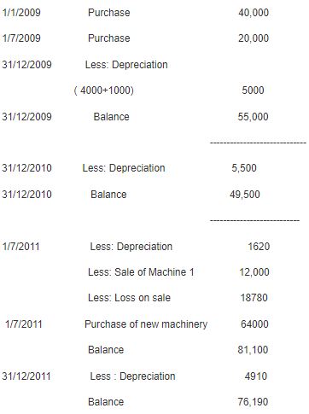
Task: Select the 1620 depreciation value
Action: 259,247
